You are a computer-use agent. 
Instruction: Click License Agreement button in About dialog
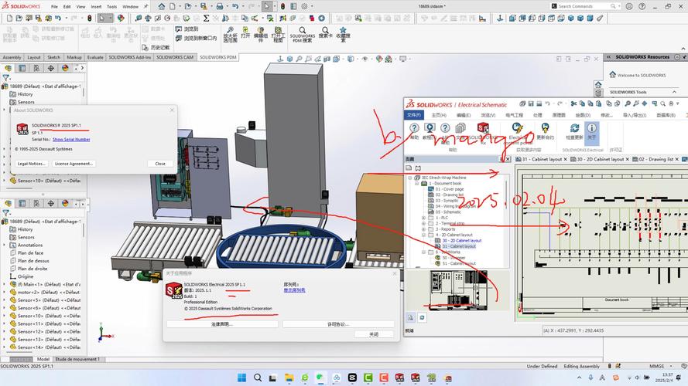[x=74, y=164]
